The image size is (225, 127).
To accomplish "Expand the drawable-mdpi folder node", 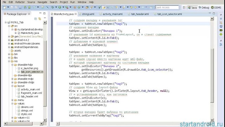I will (x=12, y=79).
